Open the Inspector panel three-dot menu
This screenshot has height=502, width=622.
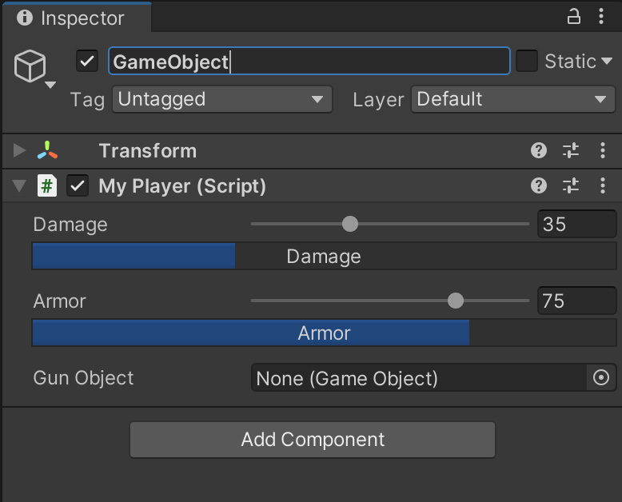click(601, 17)
